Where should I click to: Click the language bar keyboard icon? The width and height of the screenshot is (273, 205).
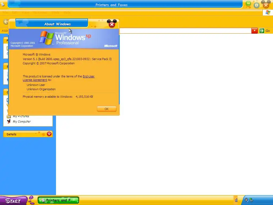pyautogui.click(x=236, y=200)
